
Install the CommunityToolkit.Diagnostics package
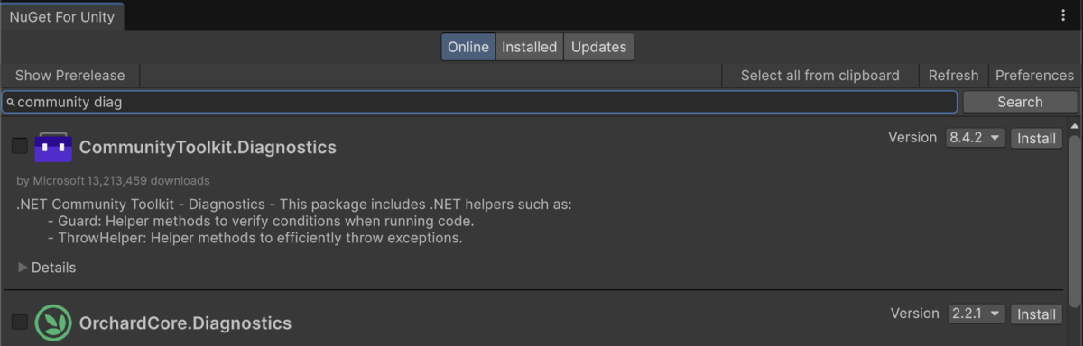coord(1036,138)
